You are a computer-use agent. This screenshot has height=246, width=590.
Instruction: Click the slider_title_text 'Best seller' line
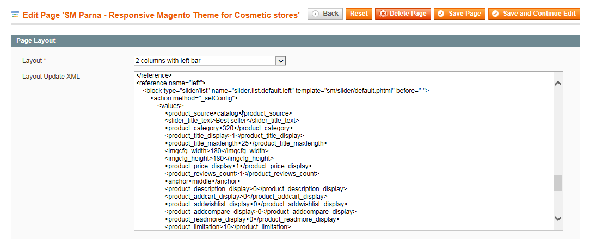[231, 121]
